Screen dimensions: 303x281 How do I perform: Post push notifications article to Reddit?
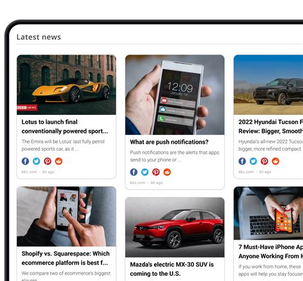click(167, 172)
